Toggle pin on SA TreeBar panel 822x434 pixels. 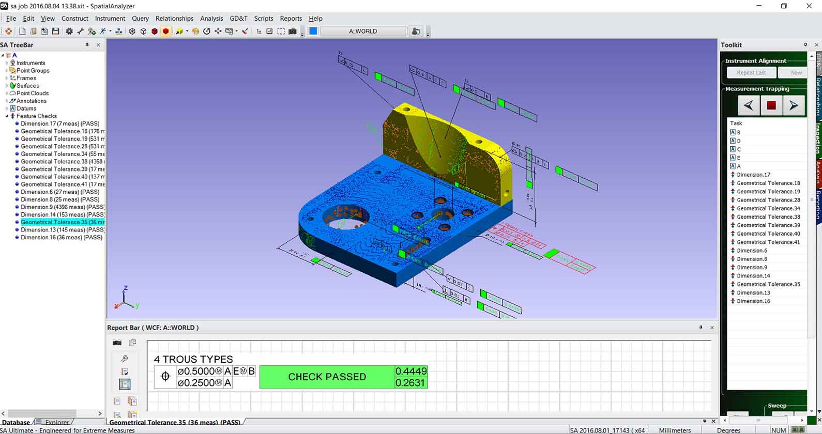pos(87,45)
